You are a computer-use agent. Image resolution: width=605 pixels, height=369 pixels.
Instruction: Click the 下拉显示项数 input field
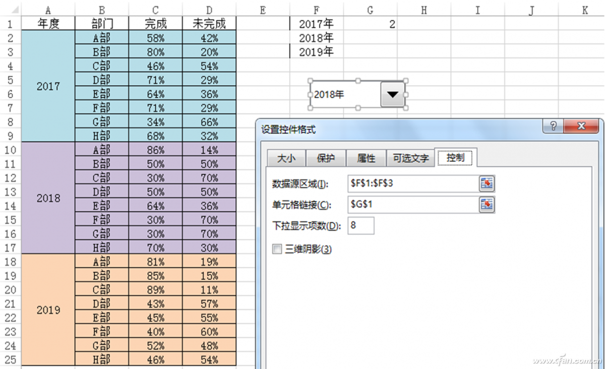360,225
